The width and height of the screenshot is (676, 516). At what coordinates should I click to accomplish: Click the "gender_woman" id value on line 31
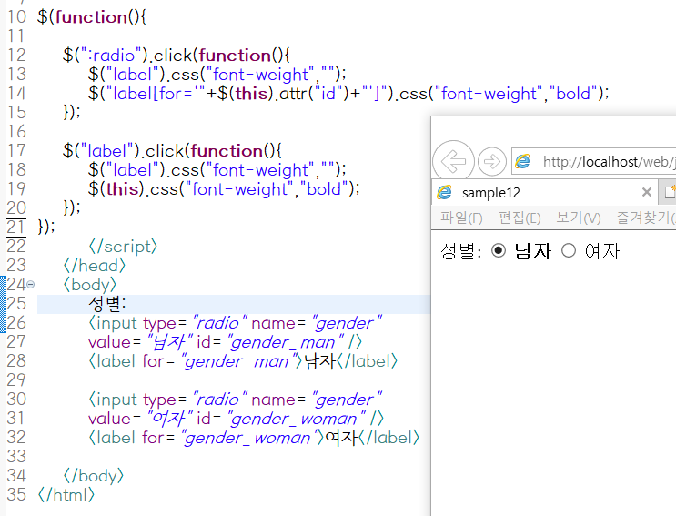(x=297, y=419)
